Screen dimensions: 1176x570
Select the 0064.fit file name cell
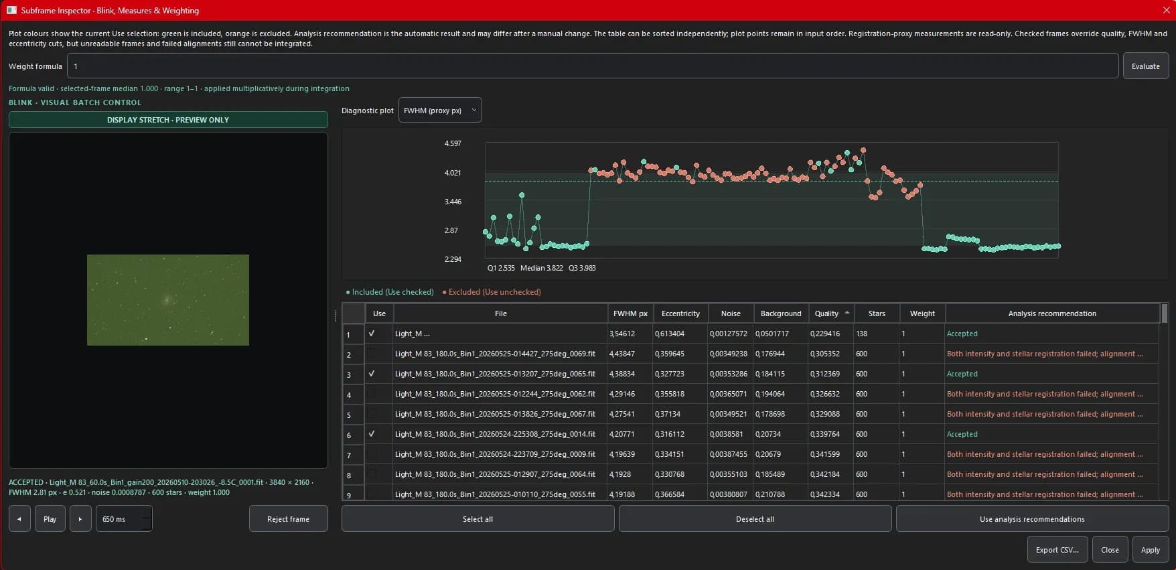pos(500,474)
